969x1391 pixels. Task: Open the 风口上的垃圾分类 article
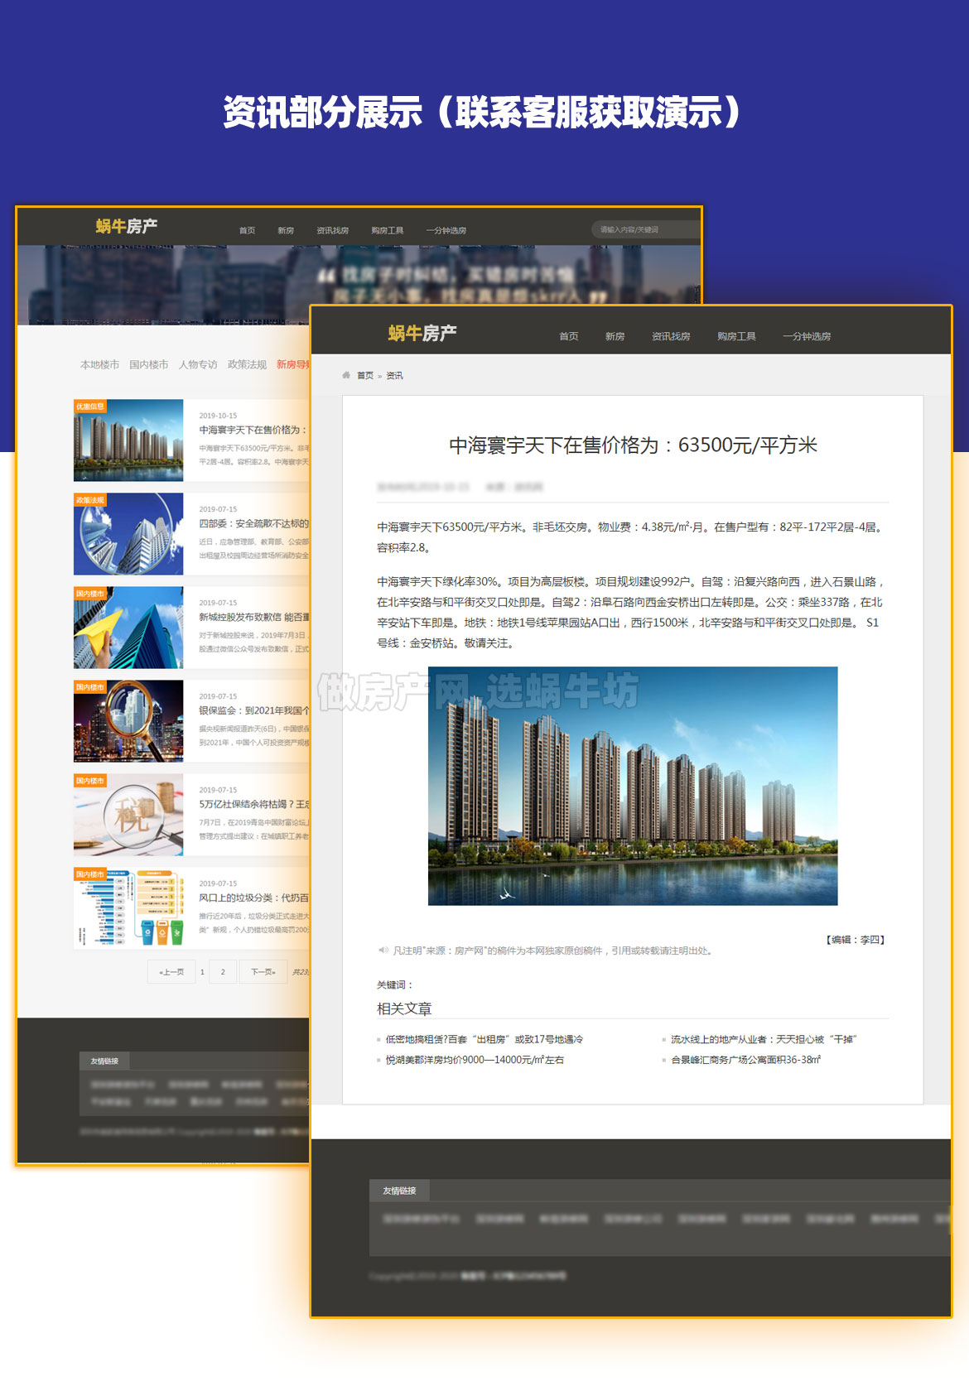(253, 898)
